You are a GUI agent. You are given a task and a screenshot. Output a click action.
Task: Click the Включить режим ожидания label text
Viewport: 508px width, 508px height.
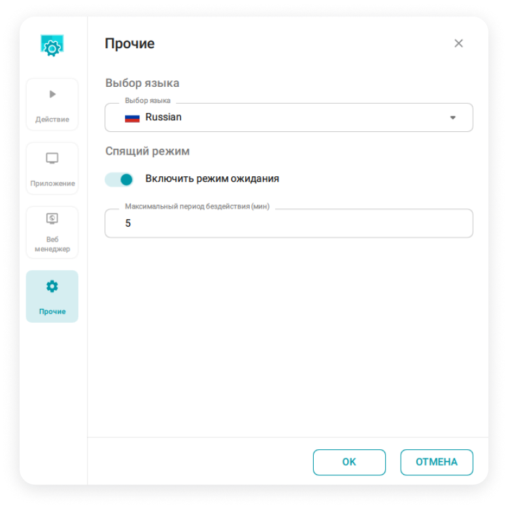click(x=212, y=179)
